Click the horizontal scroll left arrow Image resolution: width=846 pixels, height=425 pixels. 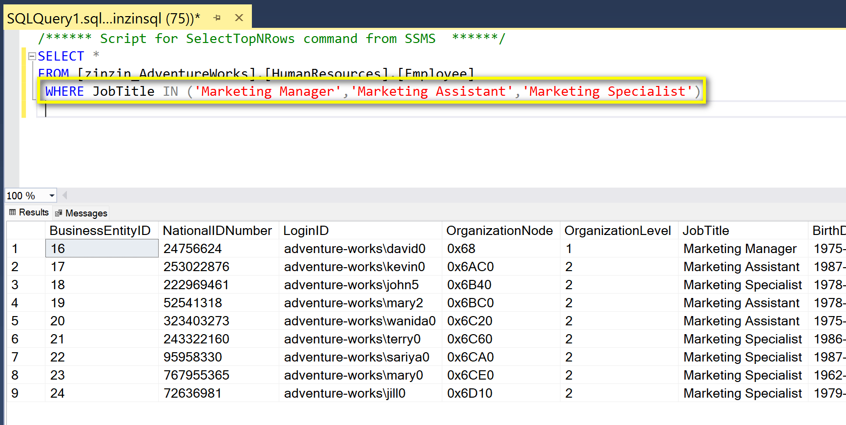[64, 195]
